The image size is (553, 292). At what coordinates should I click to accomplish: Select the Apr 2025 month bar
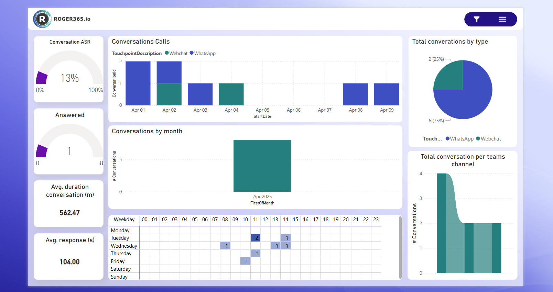[x=262, y=166]
